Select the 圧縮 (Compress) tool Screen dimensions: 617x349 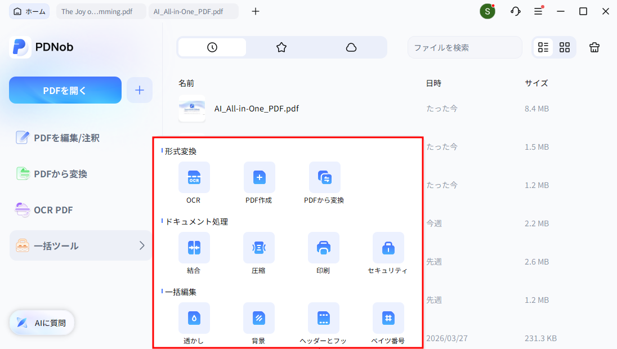click(x=258, y=248)
